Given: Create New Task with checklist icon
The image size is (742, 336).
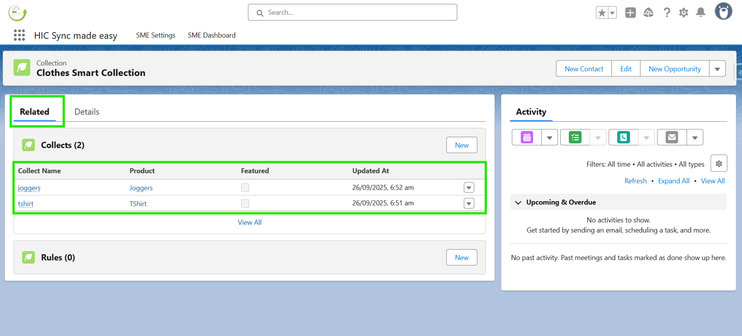Looking at the screenshot, I should [x=575, y=137].
